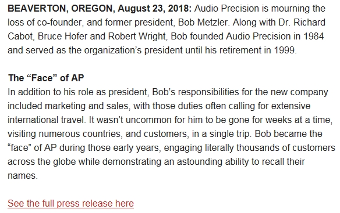
Task: Click the word 'globe' in the second paragraph
Action: click(65, 162)
